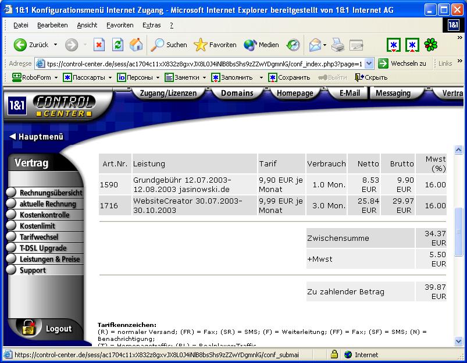Click the Edit page toolbar icon
Image resolution: width=467 pixels, height=363 pixels.
(x=356, y=45)
